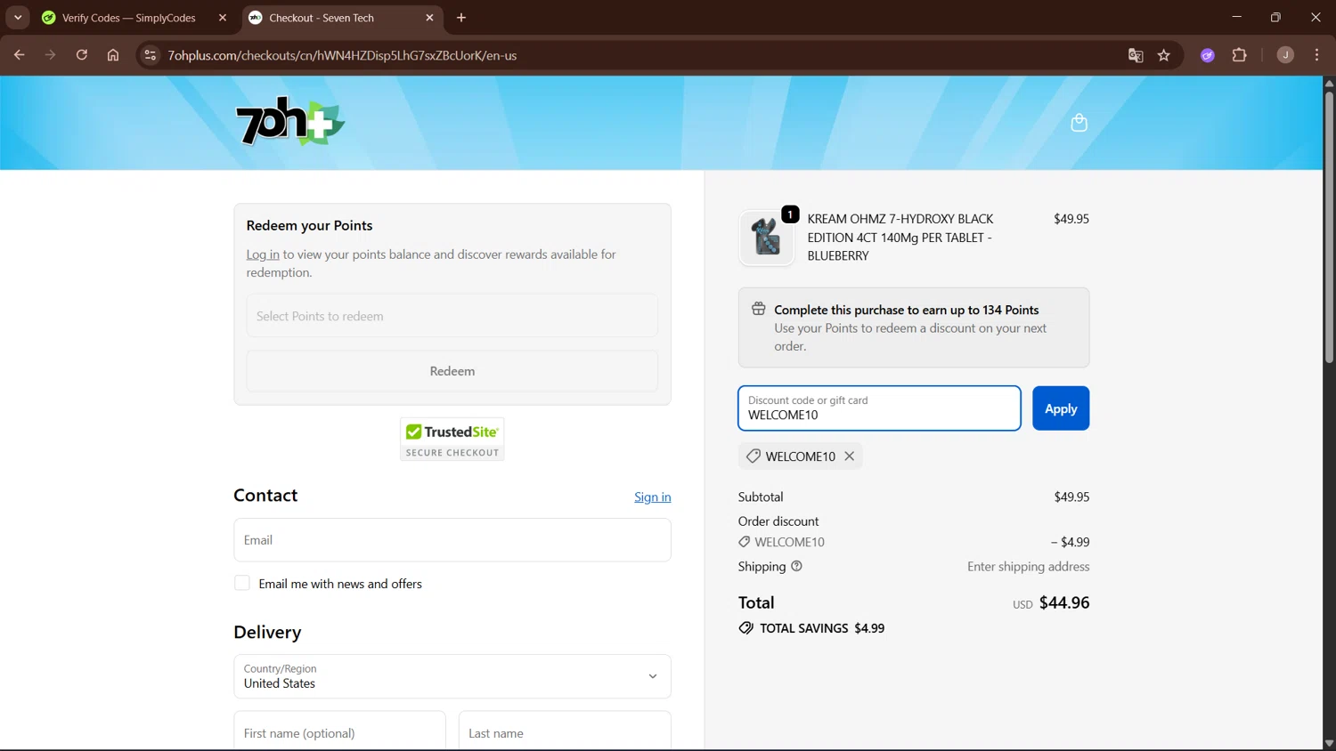Click the browser forward arrow
Screen dimensions: 1336x751
coord(50,55)
